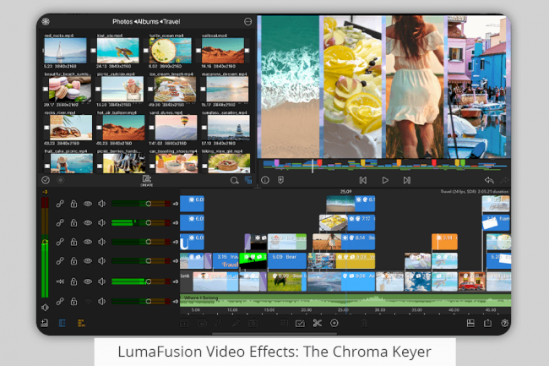
Task: Select the turtle_ocean.mp4 thumbnail
Action: point(170,51)
